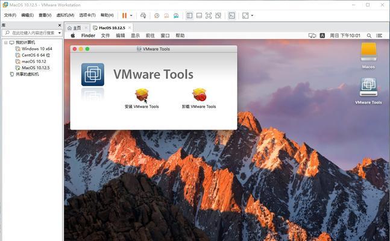
Task: Toggle Unity mode toolbar icon
Action: 218,16
